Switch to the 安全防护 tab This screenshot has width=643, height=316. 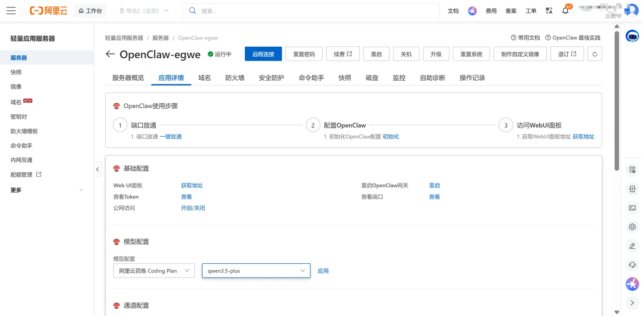point(271,78)
